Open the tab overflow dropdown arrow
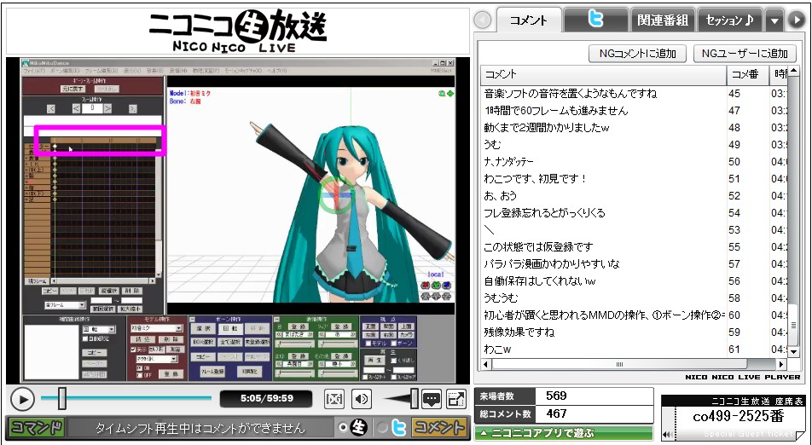Image resolution: width=812 pixels, height=445 pixels. tap(774, 20)
